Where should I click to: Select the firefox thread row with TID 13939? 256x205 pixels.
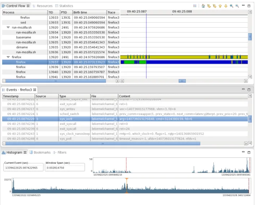(x=61, y=67)
